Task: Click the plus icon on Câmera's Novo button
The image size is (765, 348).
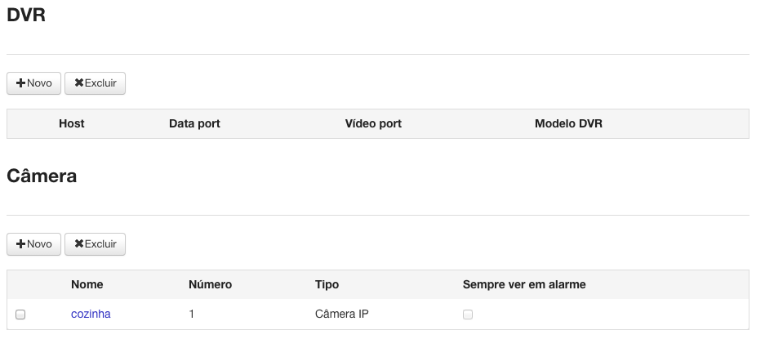Action: (x=20, y=244)
